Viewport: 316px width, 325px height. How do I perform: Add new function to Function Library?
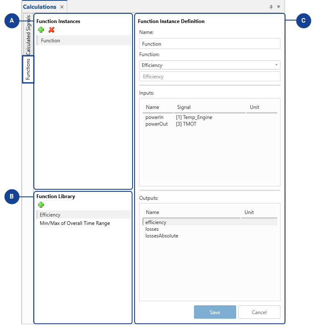41,205
